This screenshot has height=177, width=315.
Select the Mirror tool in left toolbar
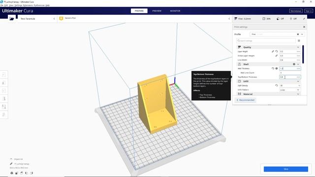(4, 98)
